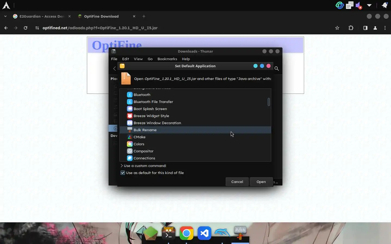Image resolution: width=391 pixels, height=244 pixels.
Task: Select the Colors application icon
Action: pyautogui.click(x=130, y=144)
